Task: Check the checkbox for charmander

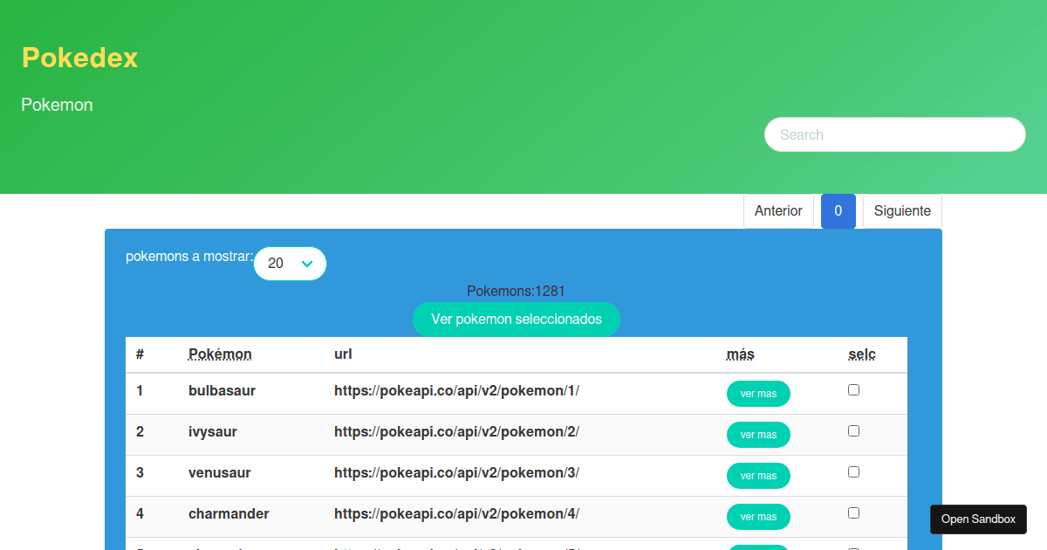Action: (853, 512)
